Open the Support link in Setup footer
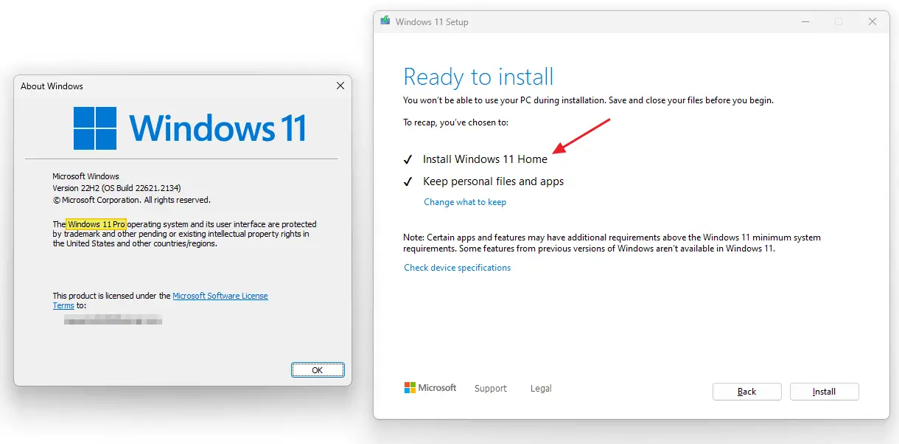Viewport: 899px width, 444px height. [491, 389]
